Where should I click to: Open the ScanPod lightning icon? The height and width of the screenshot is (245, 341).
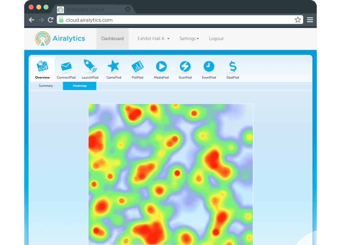click(185, 66)
